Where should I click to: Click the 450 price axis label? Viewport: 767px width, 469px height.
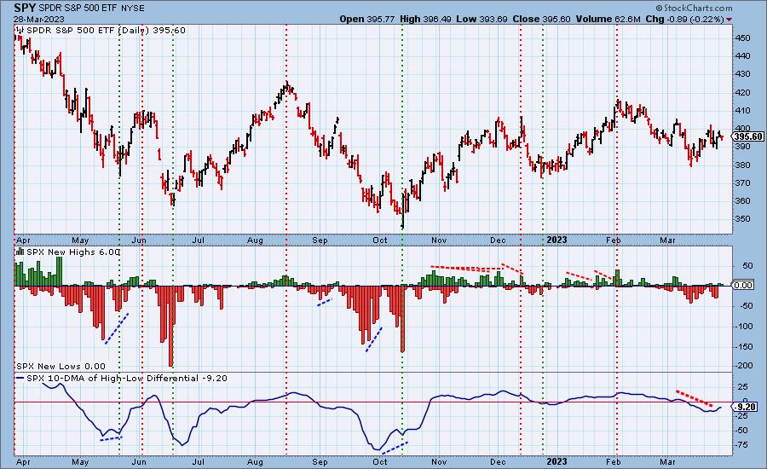[742, 38]
